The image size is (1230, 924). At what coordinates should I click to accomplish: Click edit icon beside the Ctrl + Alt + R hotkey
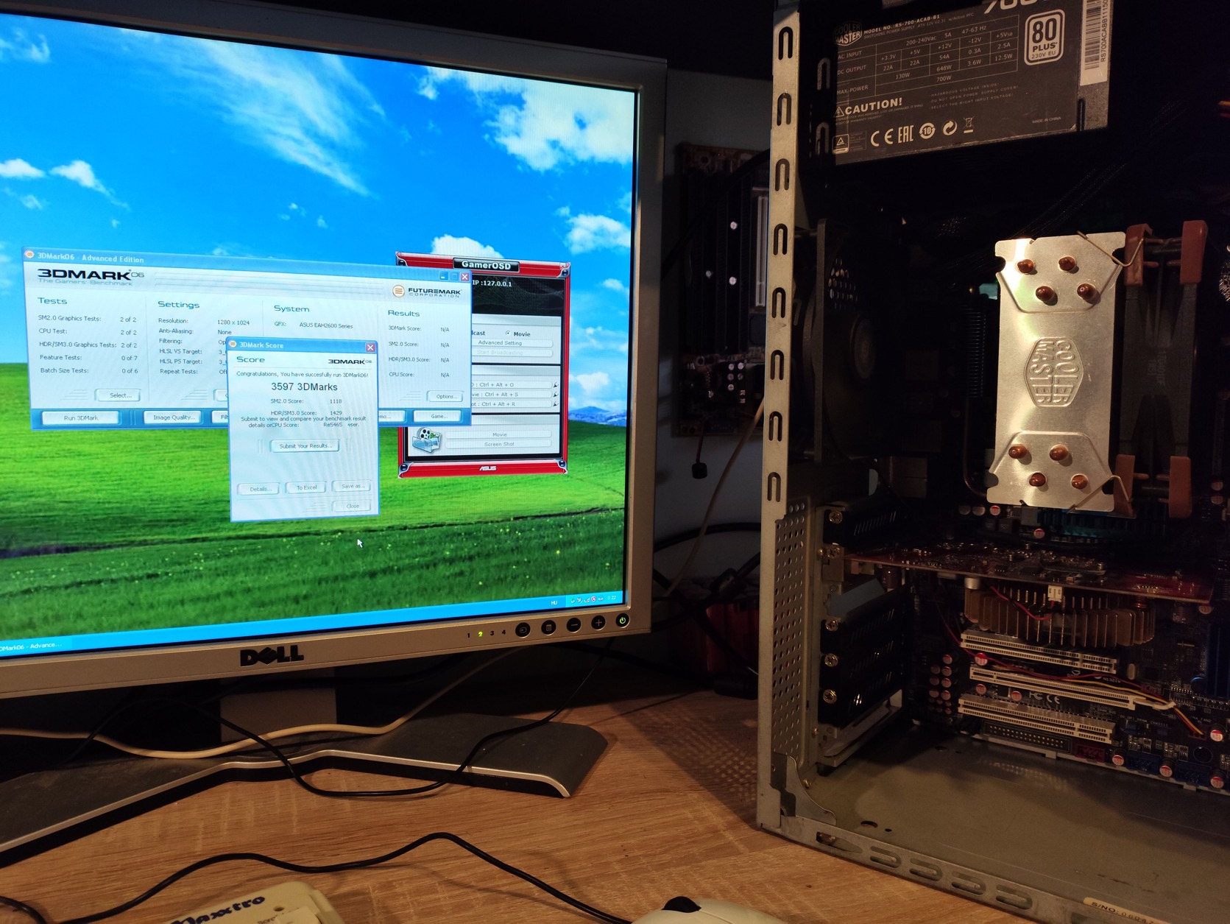click(555, 403)
